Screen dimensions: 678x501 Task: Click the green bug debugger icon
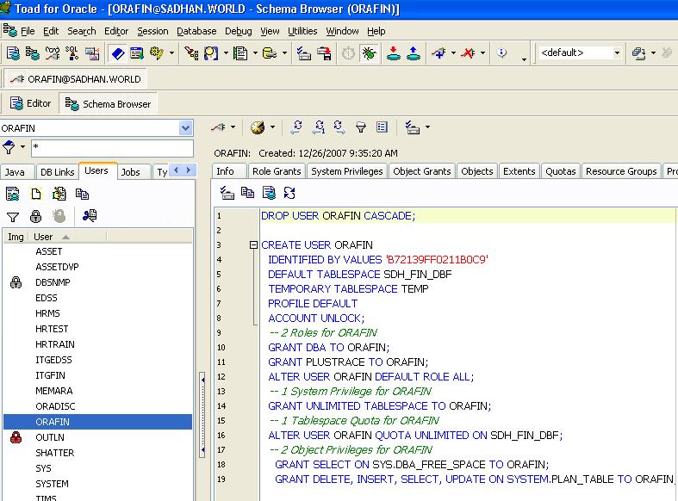click(369, 53)
